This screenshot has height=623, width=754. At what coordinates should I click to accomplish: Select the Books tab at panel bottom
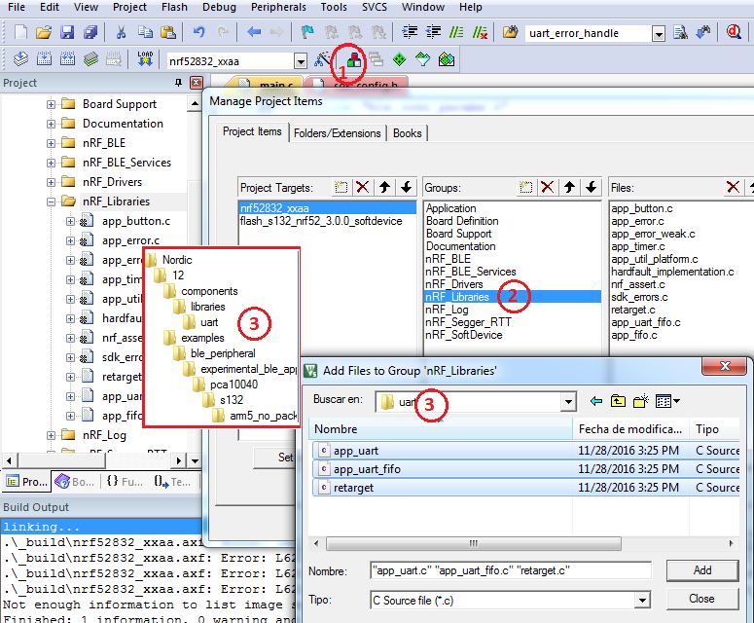coord(76,482)
